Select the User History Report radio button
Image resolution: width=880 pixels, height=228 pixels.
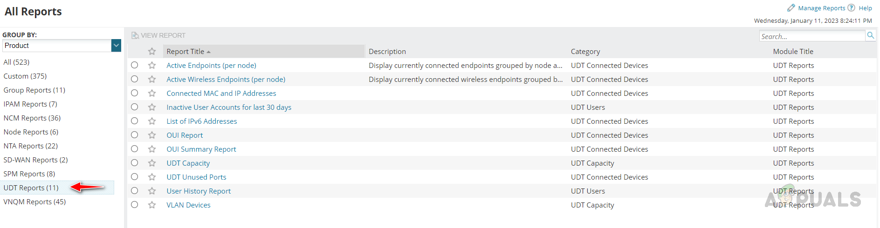(x=135, y=191)
